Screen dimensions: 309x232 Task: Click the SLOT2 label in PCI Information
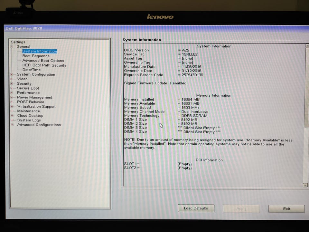pos(132,168)
